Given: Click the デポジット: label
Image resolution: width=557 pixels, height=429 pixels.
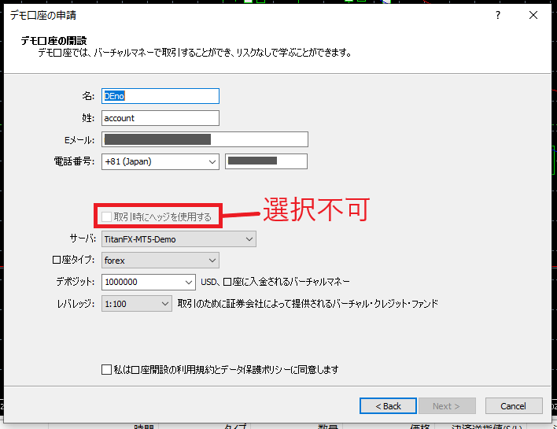Looking at the screenshot, I should click(x=76, y=282).
